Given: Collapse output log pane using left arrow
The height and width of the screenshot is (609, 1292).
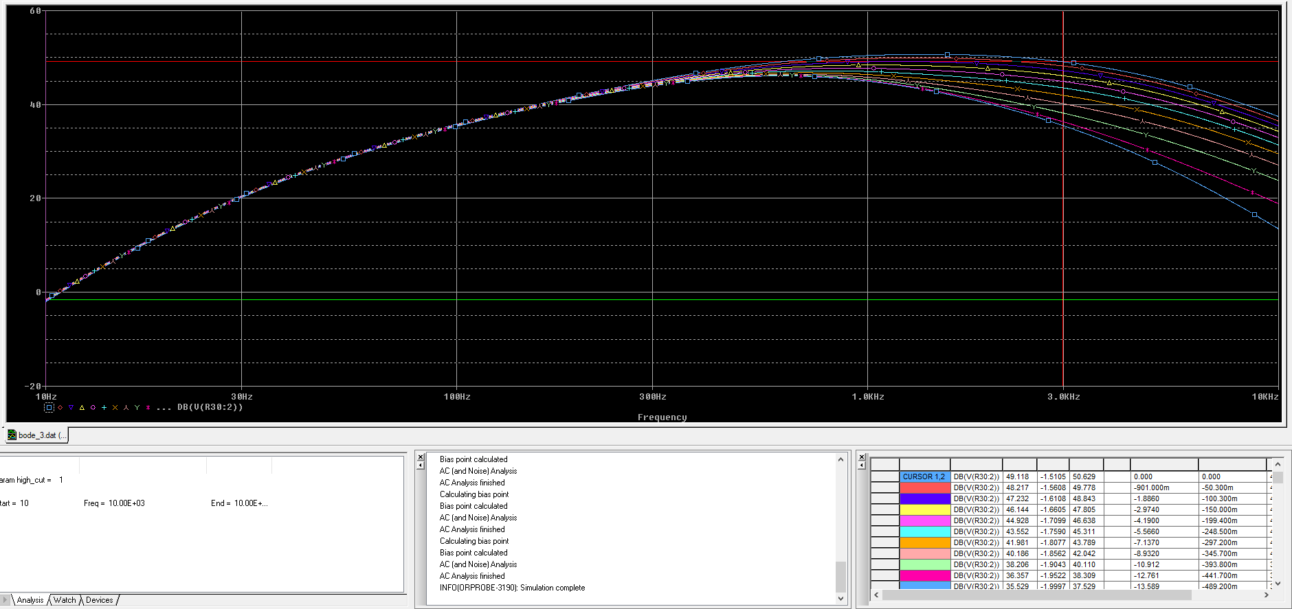Looking at the screenshot, I should click(421, 466).
